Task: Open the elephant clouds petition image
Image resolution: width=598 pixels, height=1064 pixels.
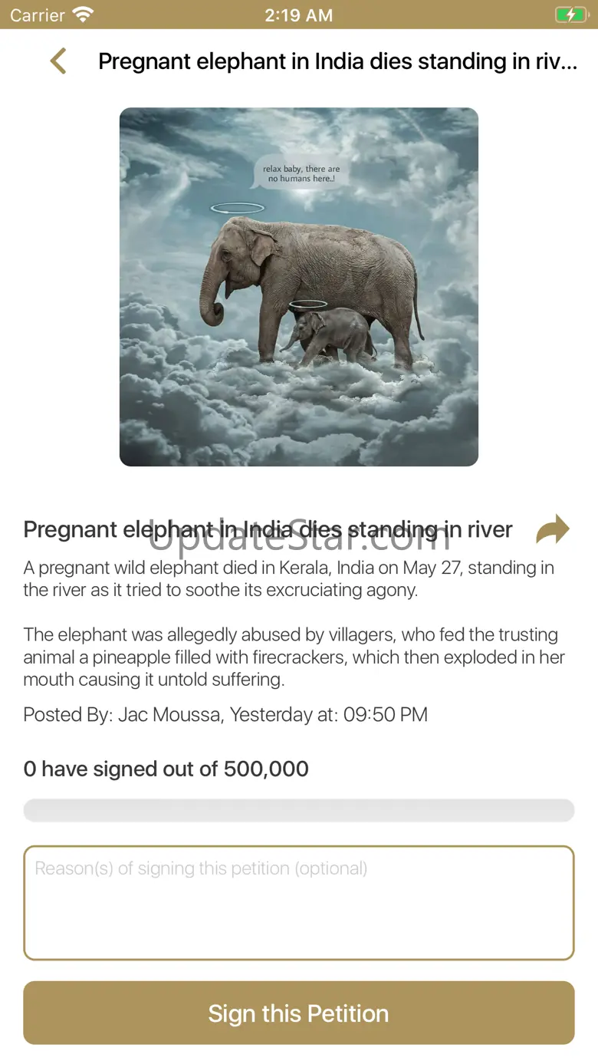Action: coord(299,287)
